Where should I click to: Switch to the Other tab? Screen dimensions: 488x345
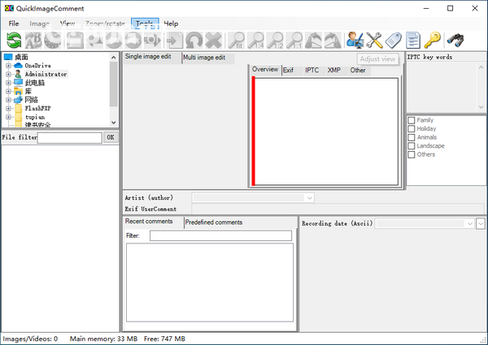point(358,70)
